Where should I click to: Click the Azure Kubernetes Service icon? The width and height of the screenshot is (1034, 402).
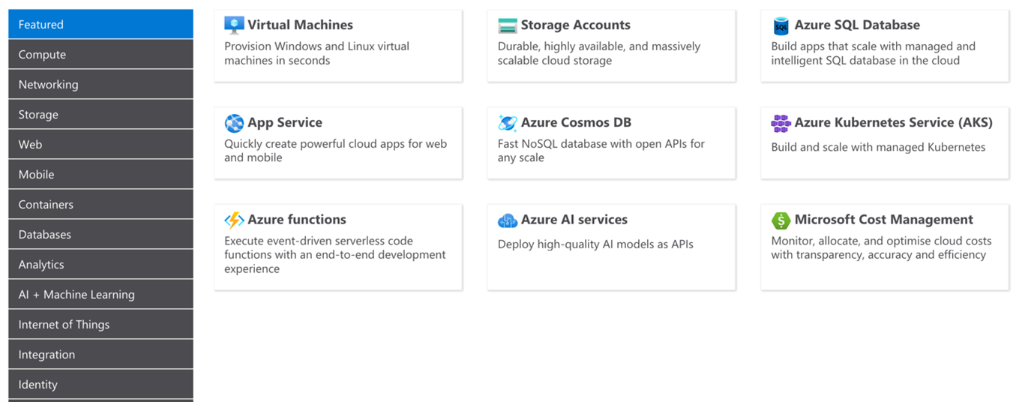tap(781, 123)
